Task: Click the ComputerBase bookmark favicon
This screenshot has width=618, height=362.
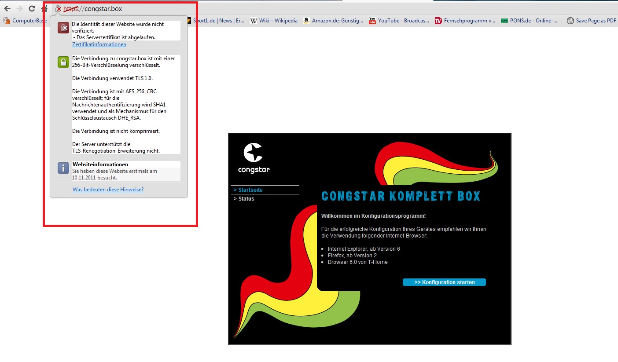Action: pyautogui.click(x=7, y=21)
